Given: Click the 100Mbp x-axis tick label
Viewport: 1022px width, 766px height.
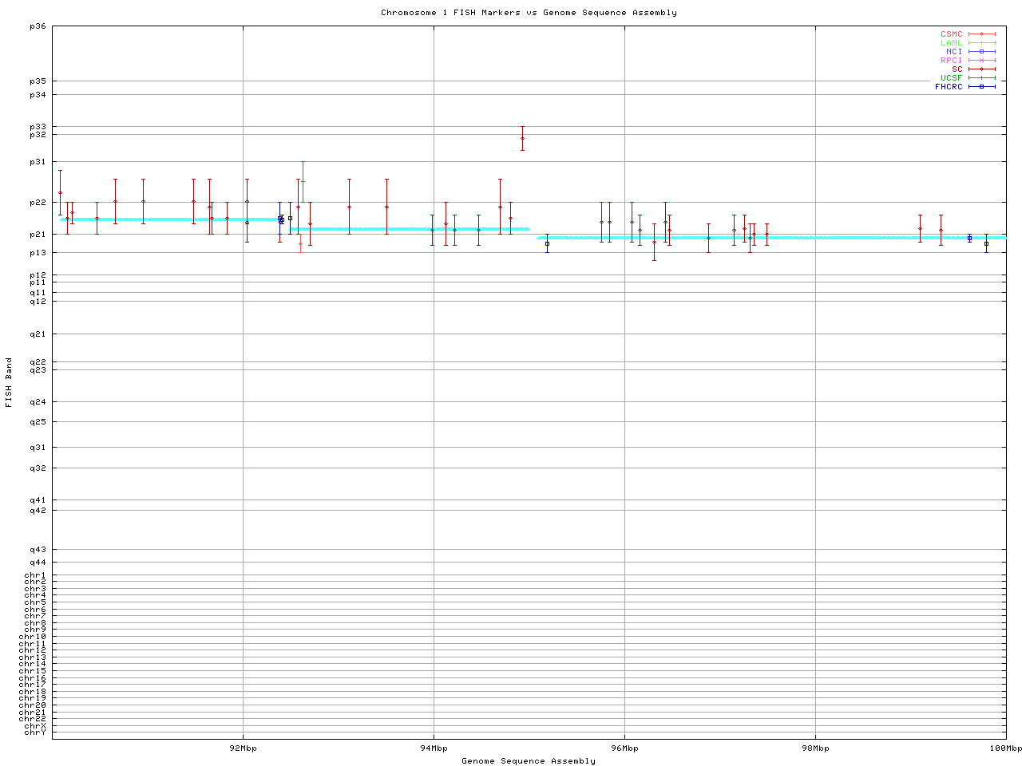Looking at the screenshot, I should (x=1005, y=748).
